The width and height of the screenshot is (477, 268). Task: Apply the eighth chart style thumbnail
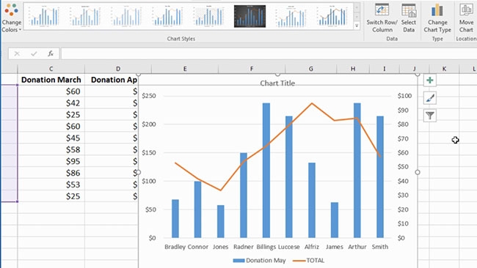[x=332, y=16]
